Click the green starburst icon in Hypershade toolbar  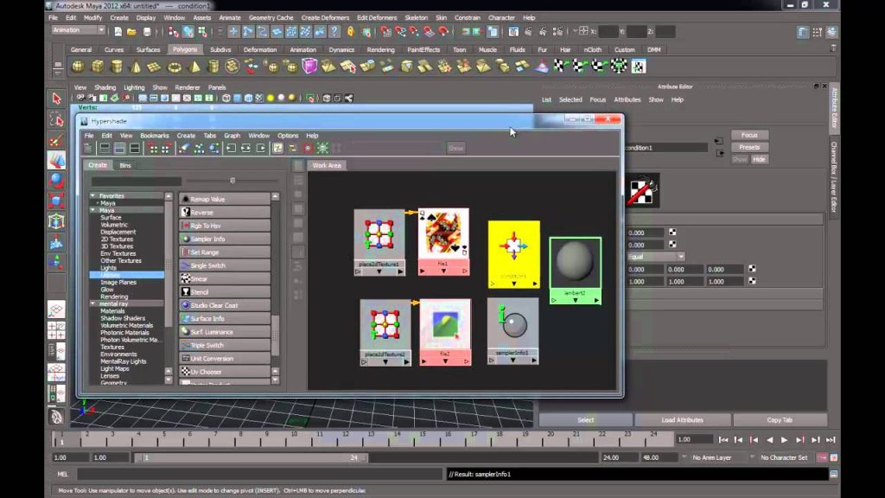point(322,149)
